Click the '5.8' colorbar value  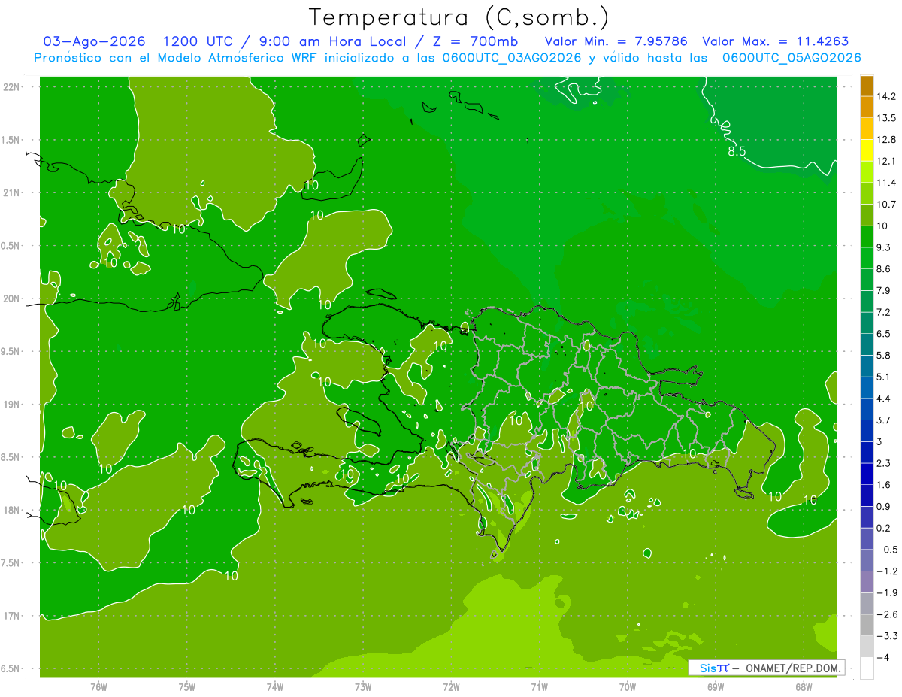click(x=884, y=355)
